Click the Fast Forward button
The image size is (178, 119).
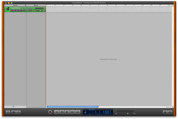click(72, 112)
